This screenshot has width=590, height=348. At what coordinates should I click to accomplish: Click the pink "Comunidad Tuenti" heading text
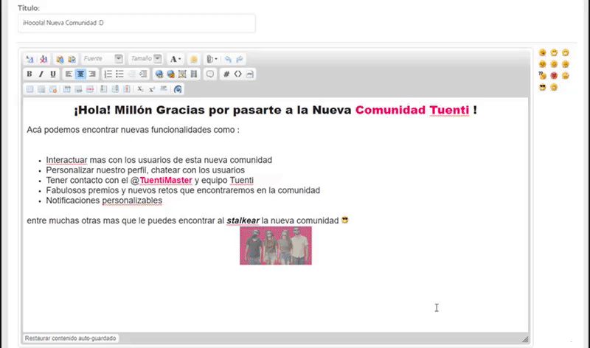point(412,110)
